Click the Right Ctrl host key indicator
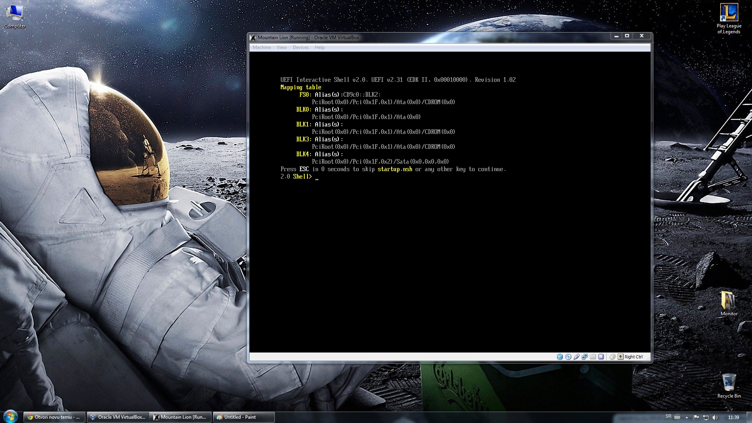752x423 pixels. pyautogui.click(x=633, y=357)
